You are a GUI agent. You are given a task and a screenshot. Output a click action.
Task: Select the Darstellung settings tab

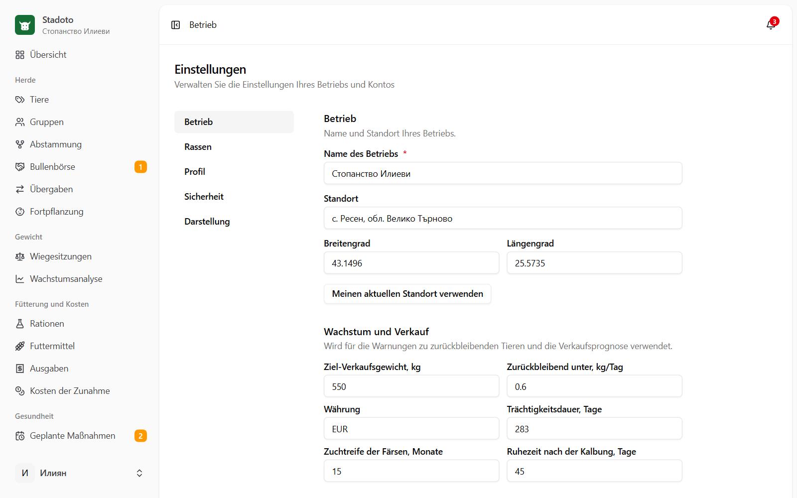[x=234, y=222]
